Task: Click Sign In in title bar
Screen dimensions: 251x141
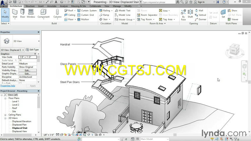Action: tap(199, 2)
